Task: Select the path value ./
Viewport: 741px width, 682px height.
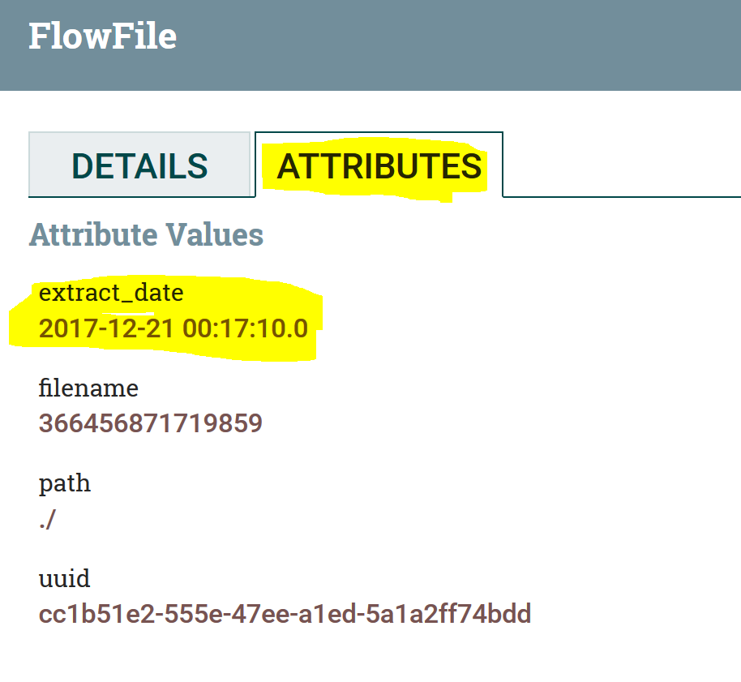Action: [47, 519]
